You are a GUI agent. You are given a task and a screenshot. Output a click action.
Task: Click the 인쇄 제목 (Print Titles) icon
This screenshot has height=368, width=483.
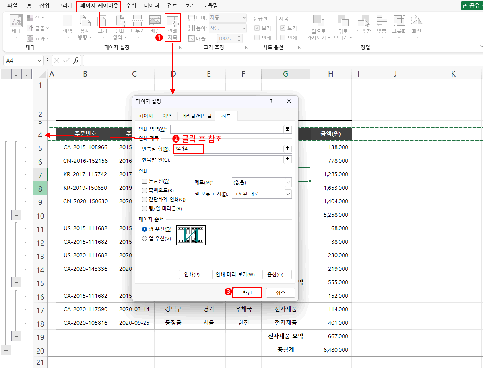click(x=173, y=27)
